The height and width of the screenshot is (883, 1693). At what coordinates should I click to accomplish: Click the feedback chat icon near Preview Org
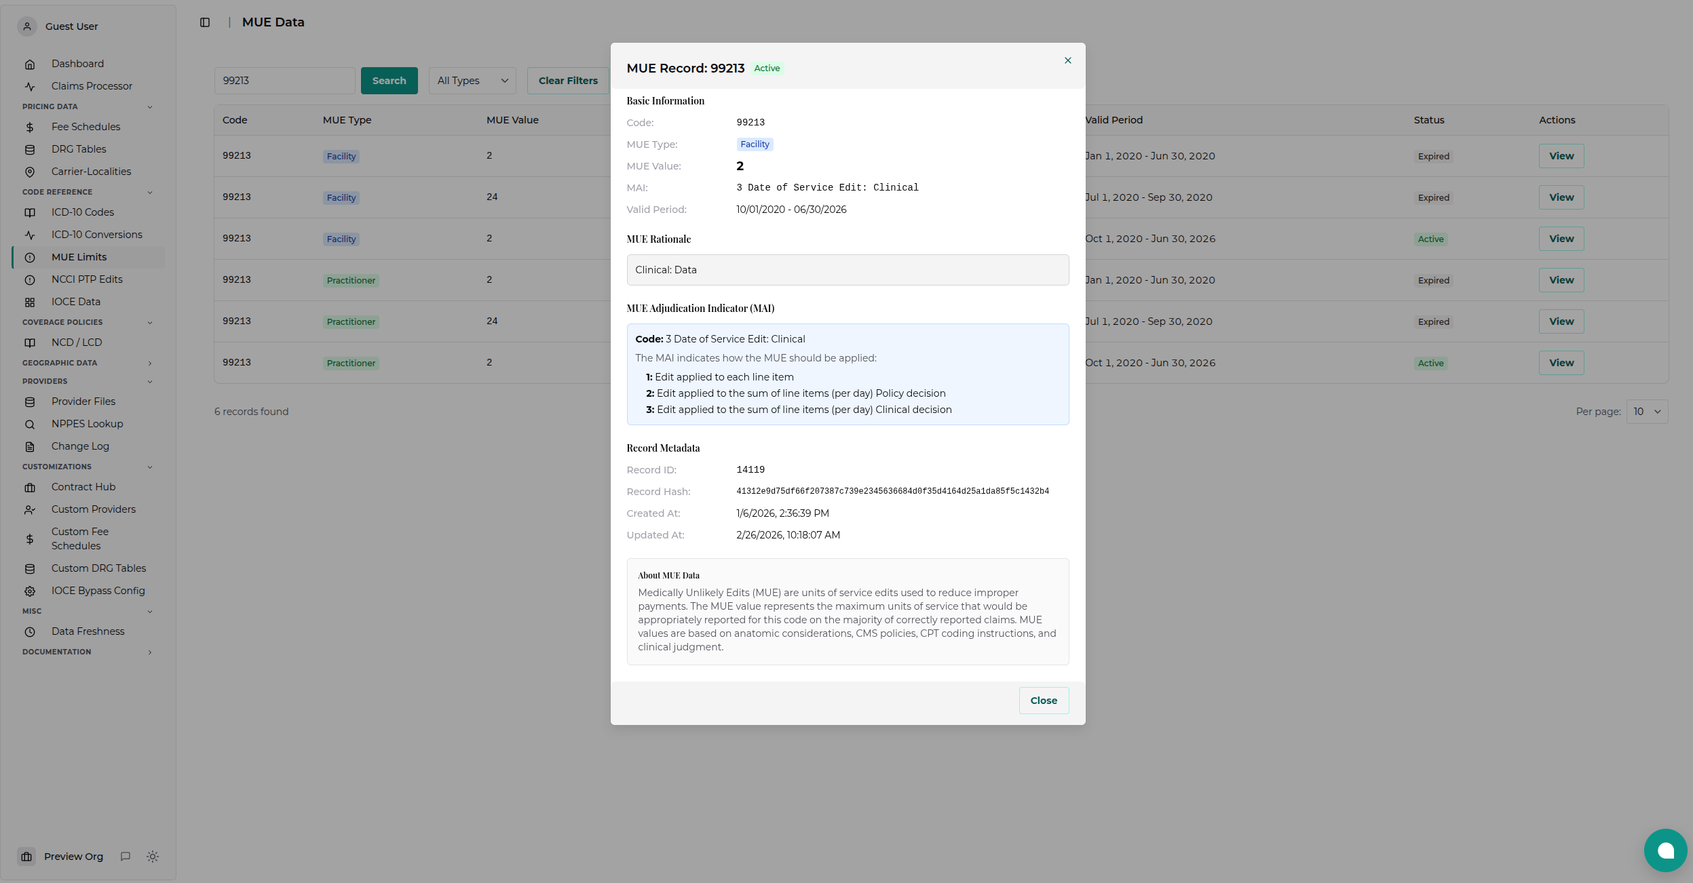pos(126,857)
